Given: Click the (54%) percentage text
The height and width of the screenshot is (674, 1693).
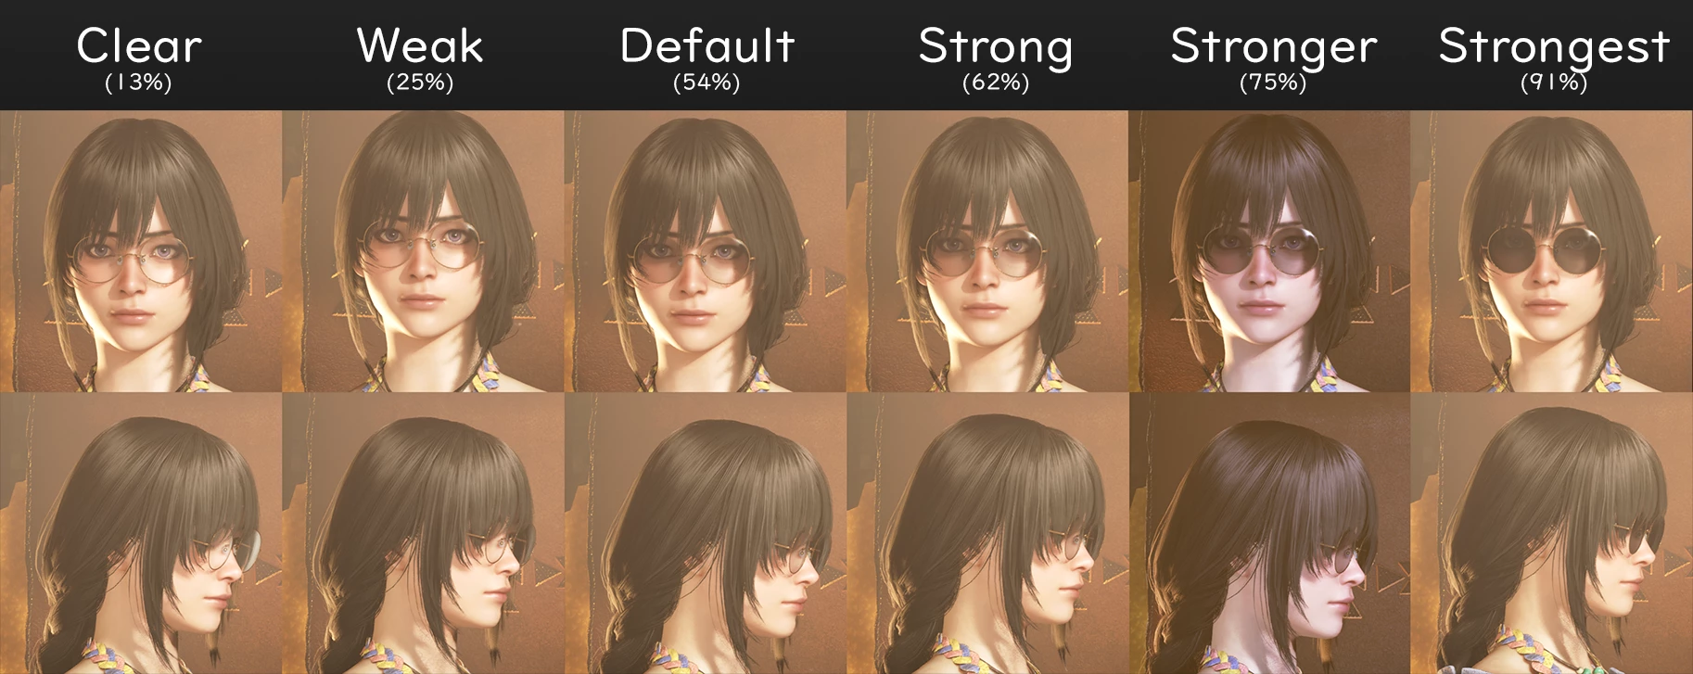Looking at the screenshot, I should coord(706,83).
